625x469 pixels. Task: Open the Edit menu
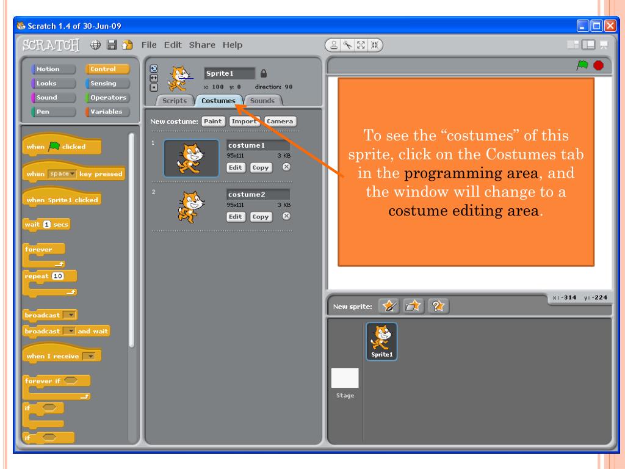tap(173, 45)
